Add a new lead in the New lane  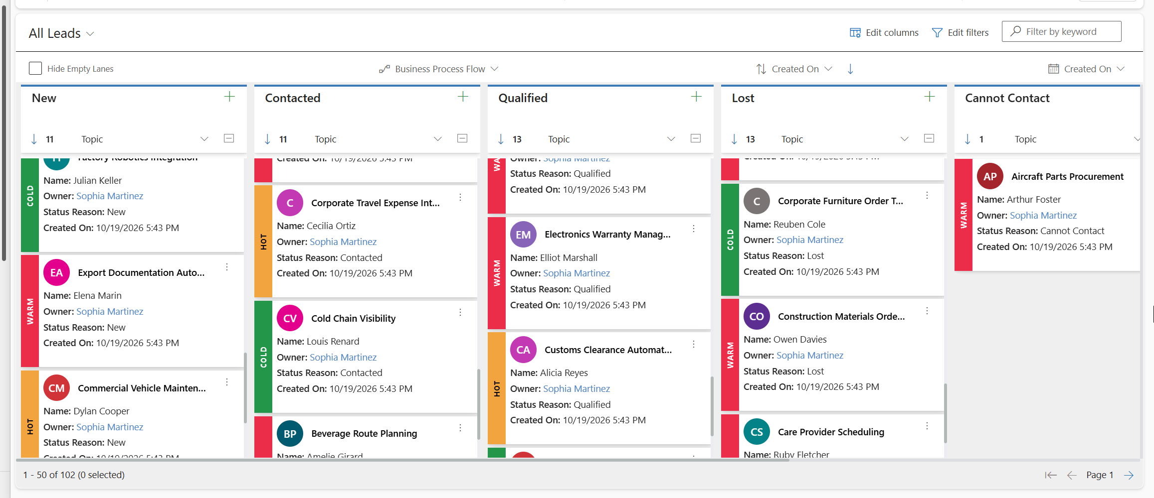pos(229,97)
